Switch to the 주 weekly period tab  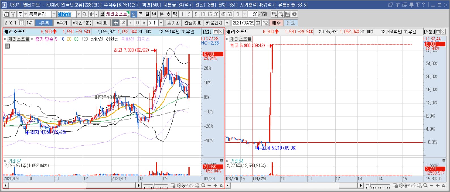(x=141, y=14)
